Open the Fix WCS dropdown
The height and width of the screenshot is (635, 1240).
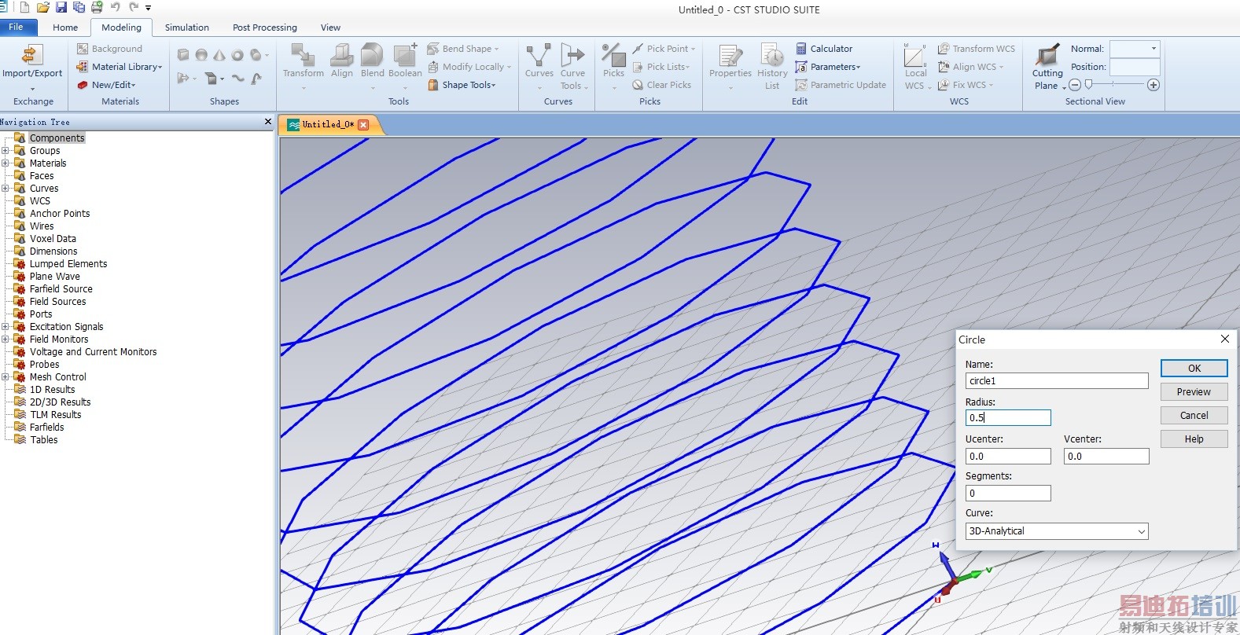pyautogui.click(x=966, y=85)
